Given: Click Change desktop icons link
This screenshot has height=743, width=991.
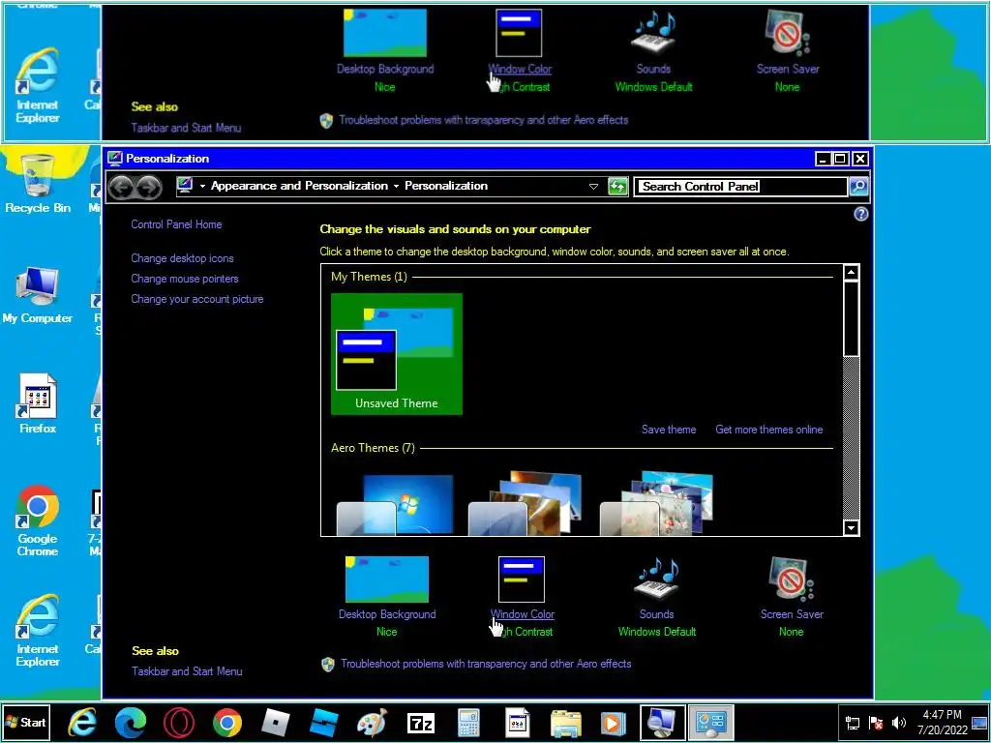Looking at the screenshot, I should (x=182, y=258).
